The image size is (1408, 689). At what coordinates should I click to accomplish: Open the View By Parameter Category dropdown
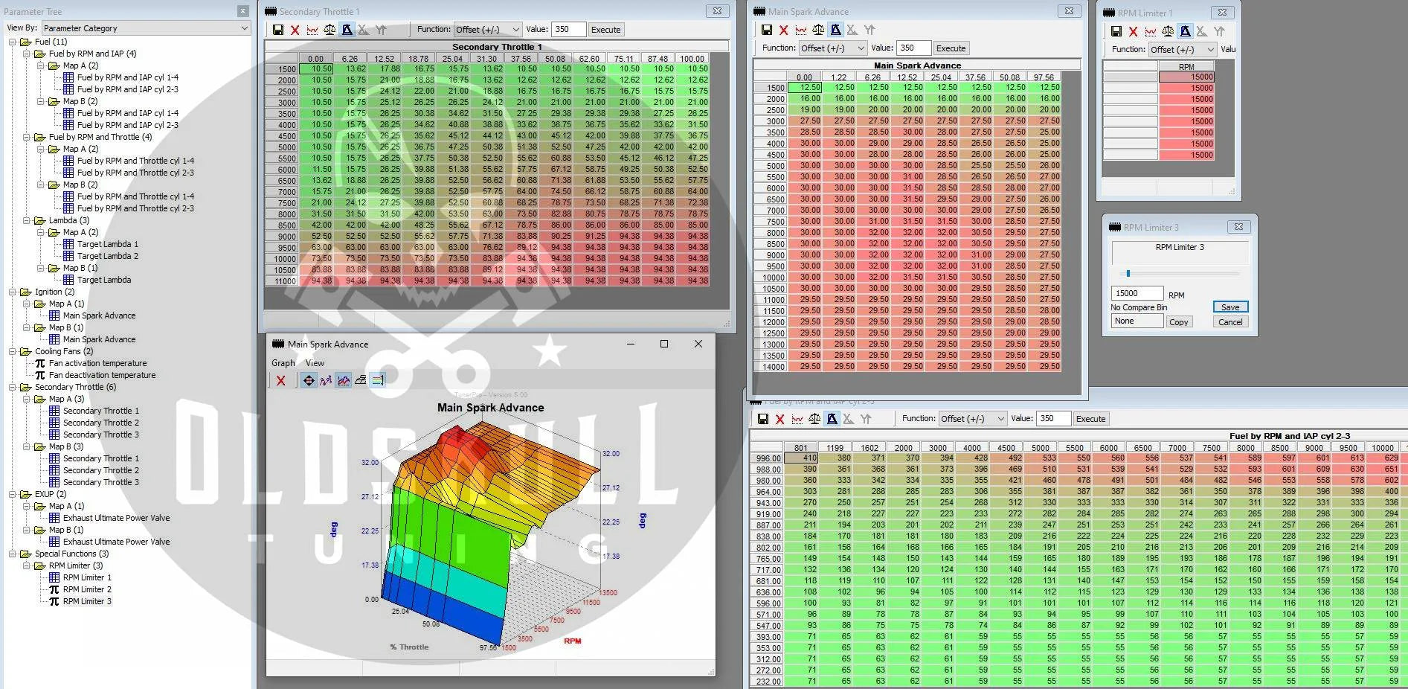146,28
